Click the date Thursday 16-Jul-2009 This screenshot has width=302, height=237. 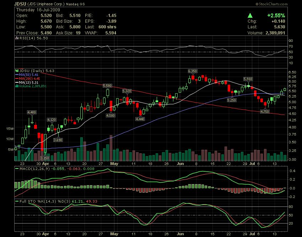click(x=38, y=10)
